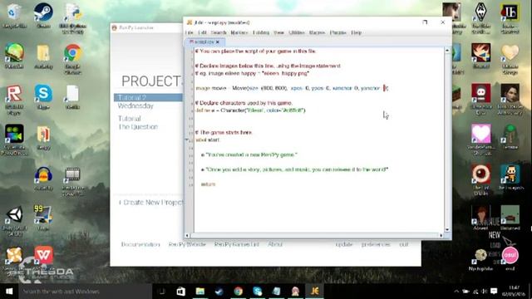Click Create New Project in Ren'Py Launcher

(x=150, y=203)
